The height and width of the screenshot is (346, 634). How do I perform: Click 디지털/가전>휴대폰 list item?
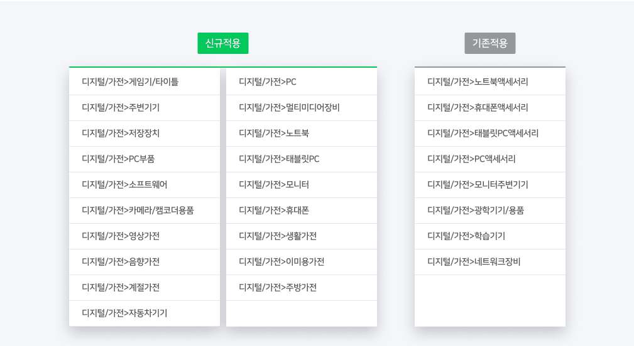click(274, 211)
